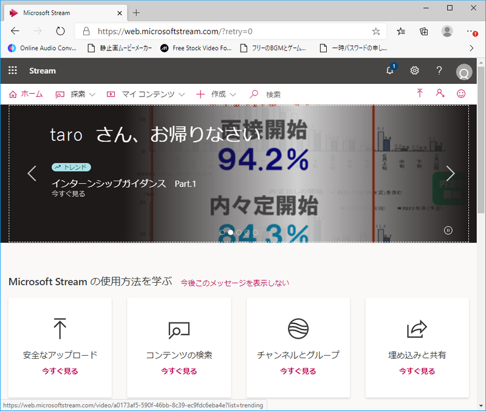Show more bookmarks with chevron
The width and height of the screenshot is (486, 411).
(471, 48)
